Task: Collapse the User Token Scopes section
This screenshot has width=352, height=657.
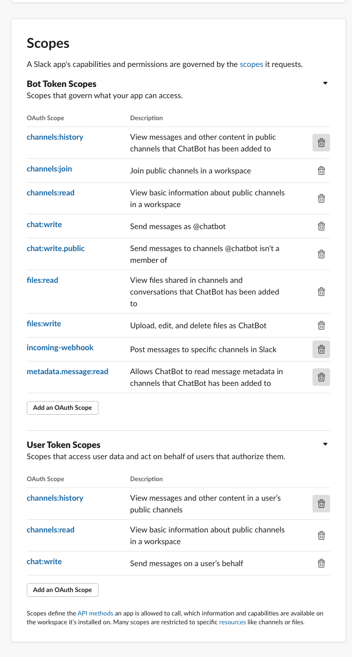Action: click(x=325, y=444)
